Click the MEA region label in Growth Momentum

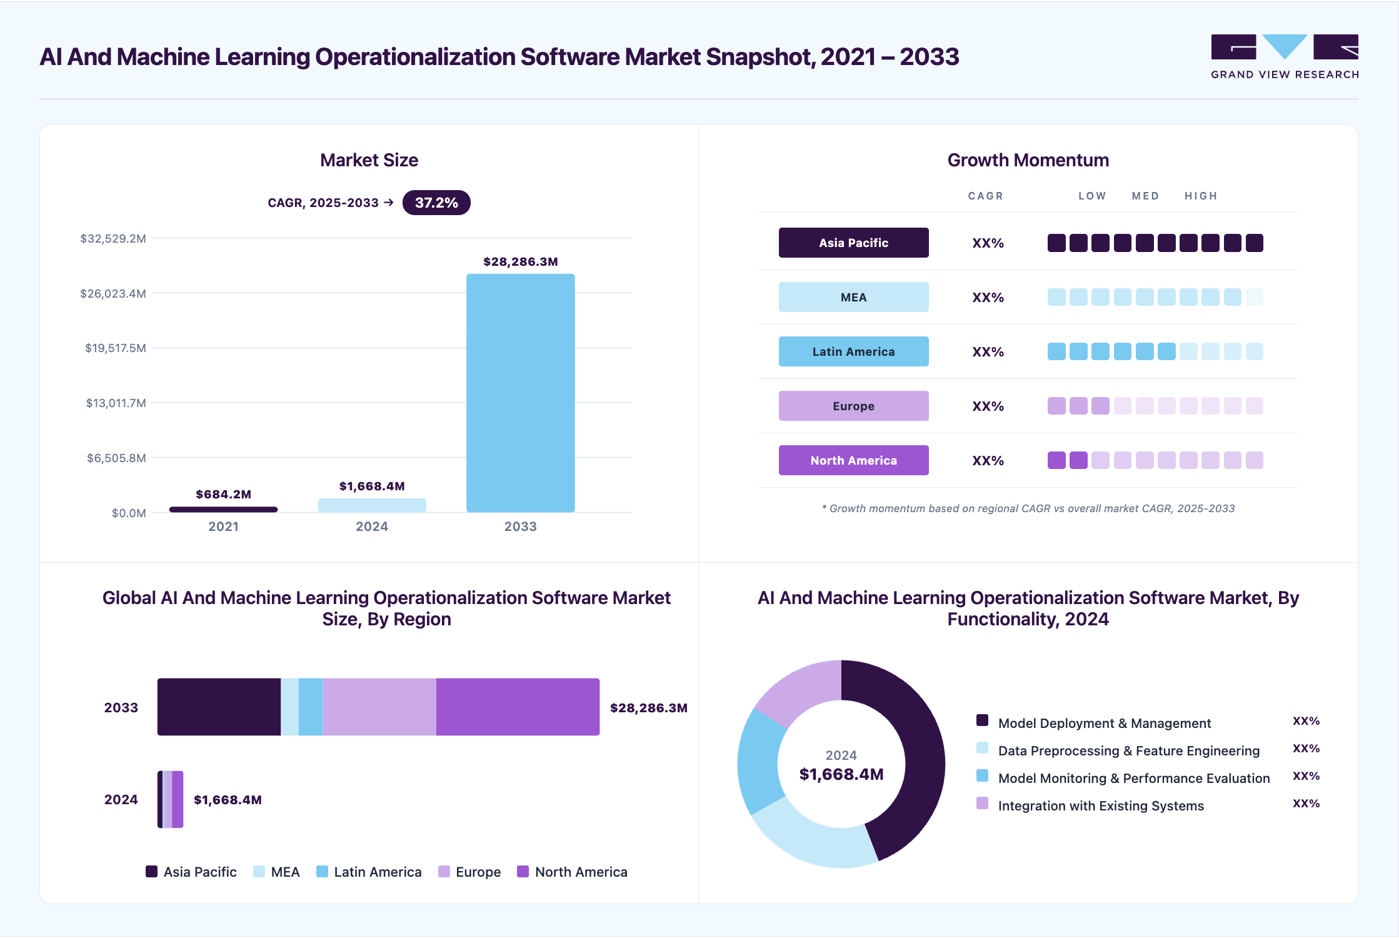click(x=853, y=297)
